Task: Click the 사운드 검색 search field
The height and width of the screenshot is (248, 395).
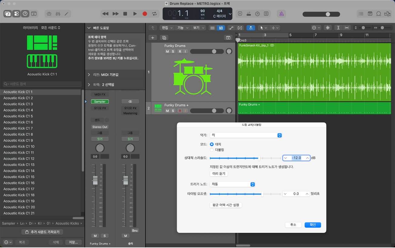Action: [42, 84]
